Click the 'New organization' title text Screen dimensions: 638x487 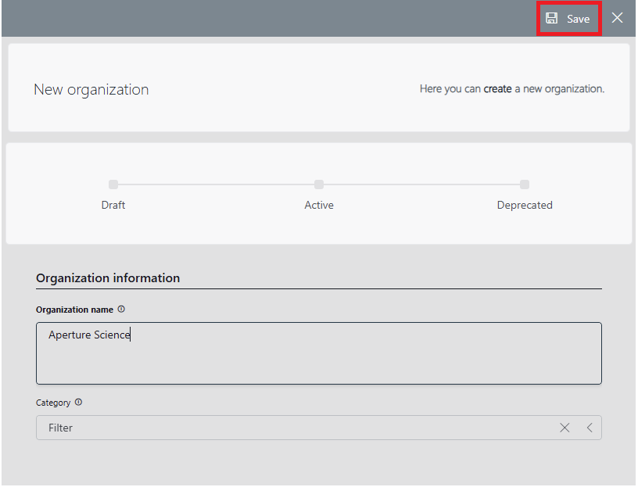pyautogui.click(x=91, y=90)
